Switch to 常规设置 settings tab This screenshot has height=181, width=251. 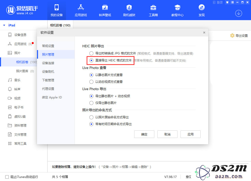[56, 46]
